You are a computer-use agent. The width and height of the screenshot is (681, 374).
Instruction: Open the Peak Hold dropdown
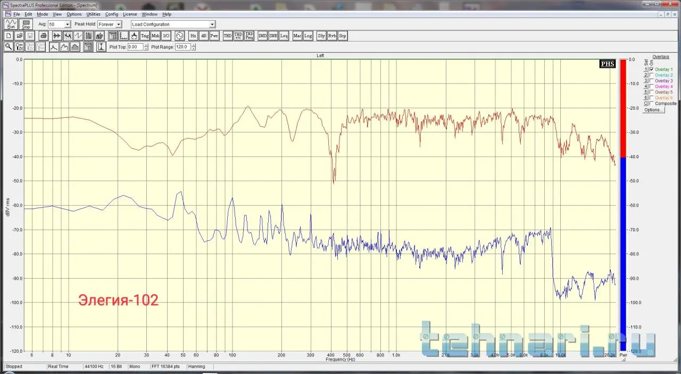pyautogui.click(x=119, y=25)
